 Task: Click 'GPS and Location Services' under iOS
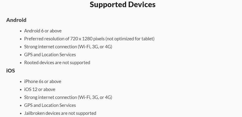pos(50,105)
